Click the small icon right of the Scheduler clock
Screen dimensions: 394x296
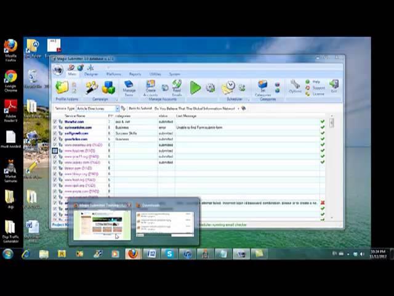coord(242,88)
